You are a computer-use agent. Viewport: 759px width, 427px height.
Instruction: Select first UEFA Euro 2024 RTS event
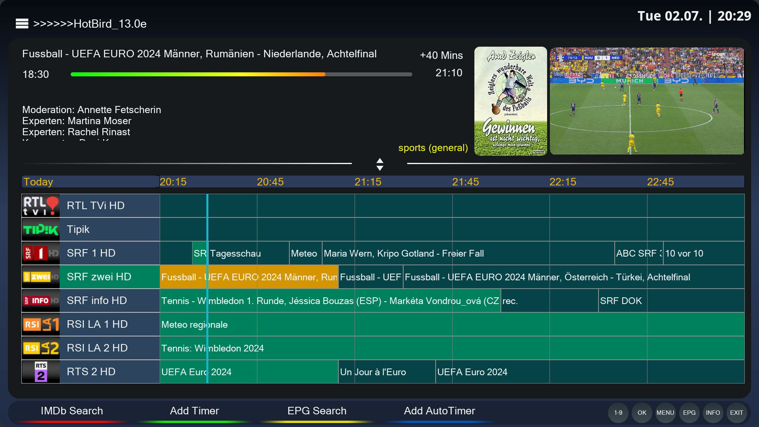(x=249, y=372)
